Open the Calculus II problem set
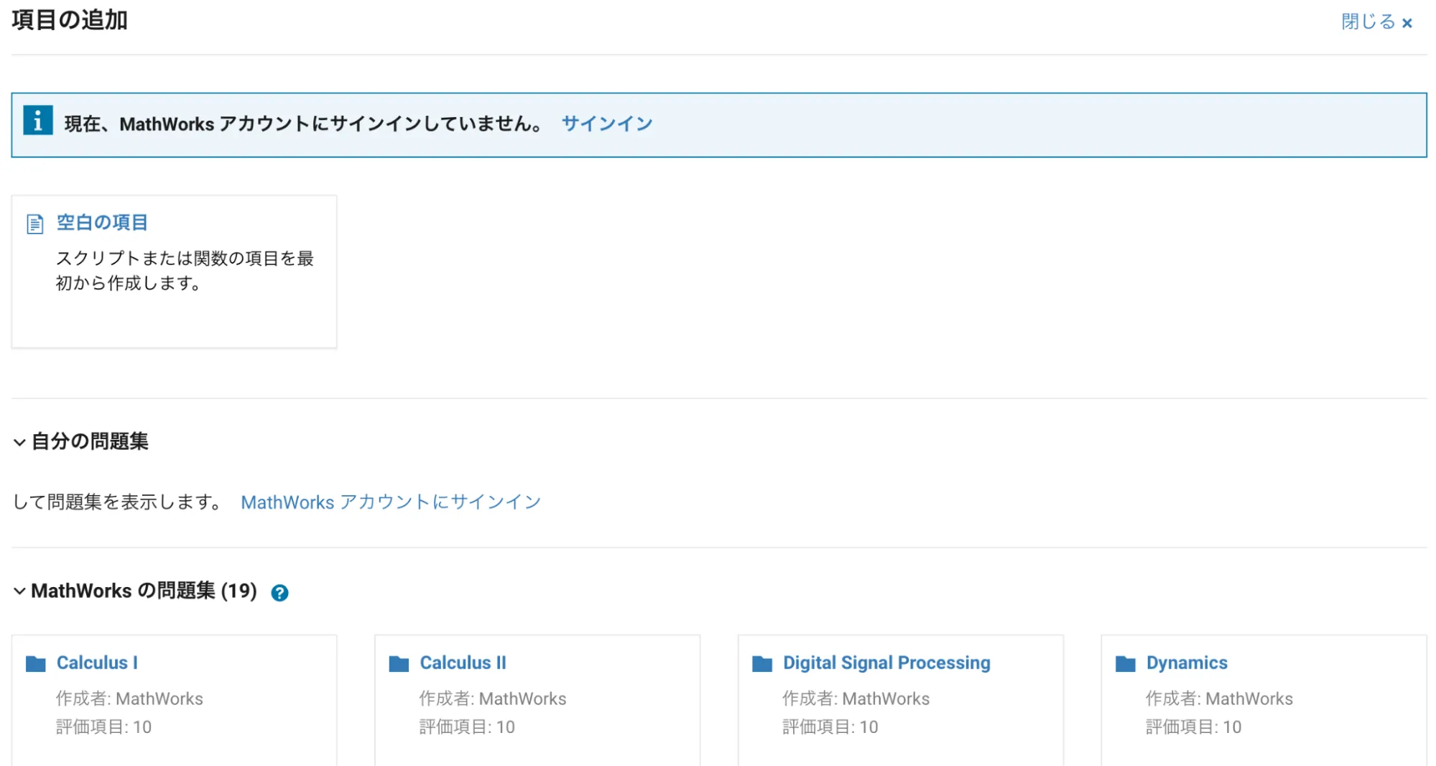Viewport: 1436px width, 766px height. point(463,663)
